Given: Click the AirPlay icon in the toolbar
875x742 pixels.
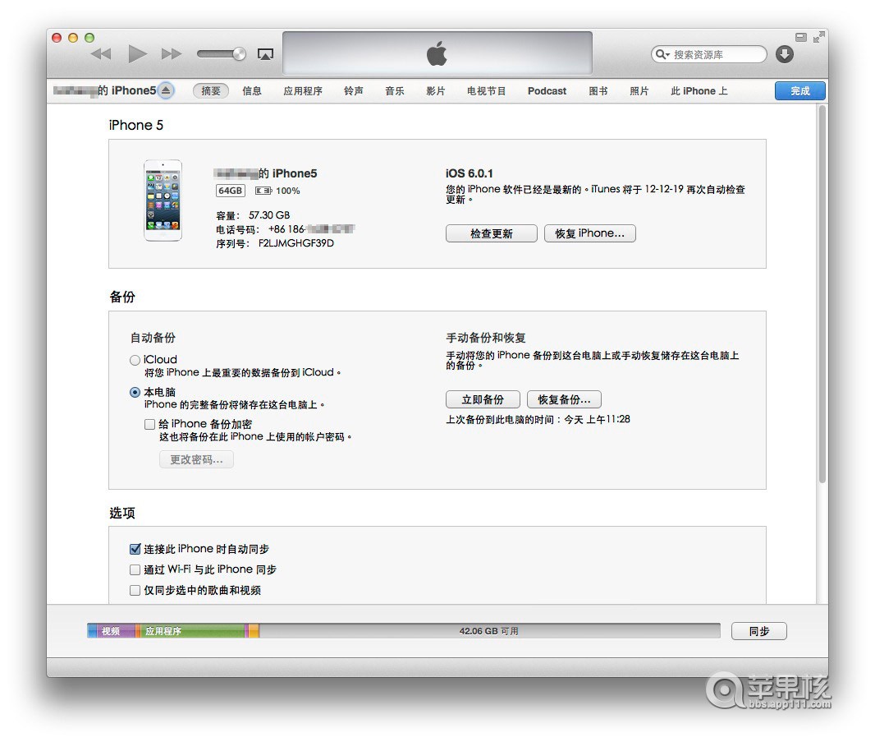Looking at the screenshot, I should (265, 53).
